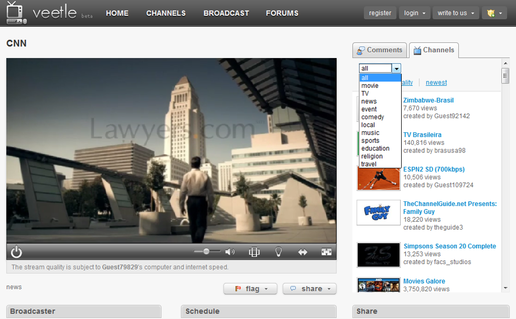This screenshot has width=516, height=319.
Task: Click the Veetle TV logo icon
Action: tap(17, 13)
